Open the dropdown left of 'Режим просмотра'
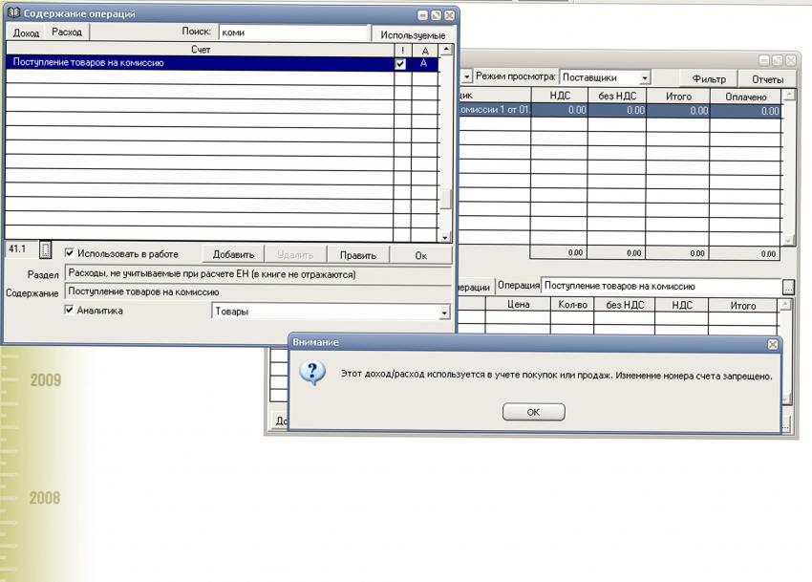 467,77
